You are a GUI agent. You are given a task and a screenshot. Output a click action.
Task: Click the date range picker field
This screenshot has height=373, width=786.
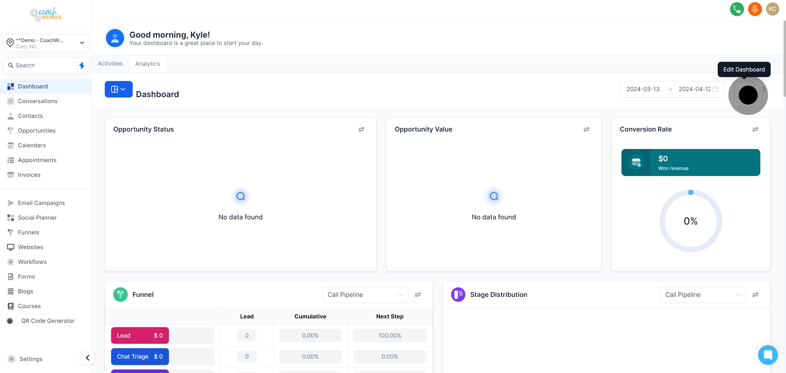click(x=671, y=89)
